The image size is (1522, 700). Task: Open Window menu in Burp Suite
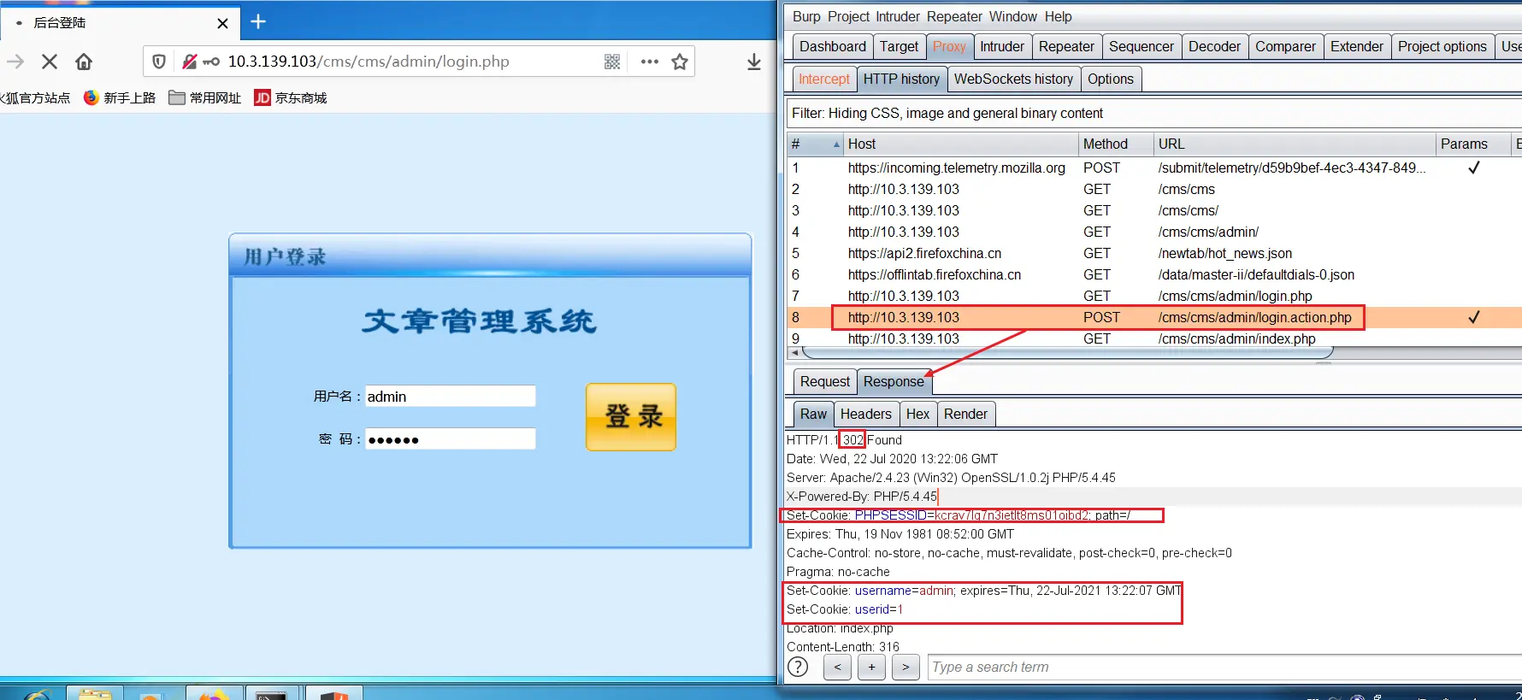[x=1013, y=16]
